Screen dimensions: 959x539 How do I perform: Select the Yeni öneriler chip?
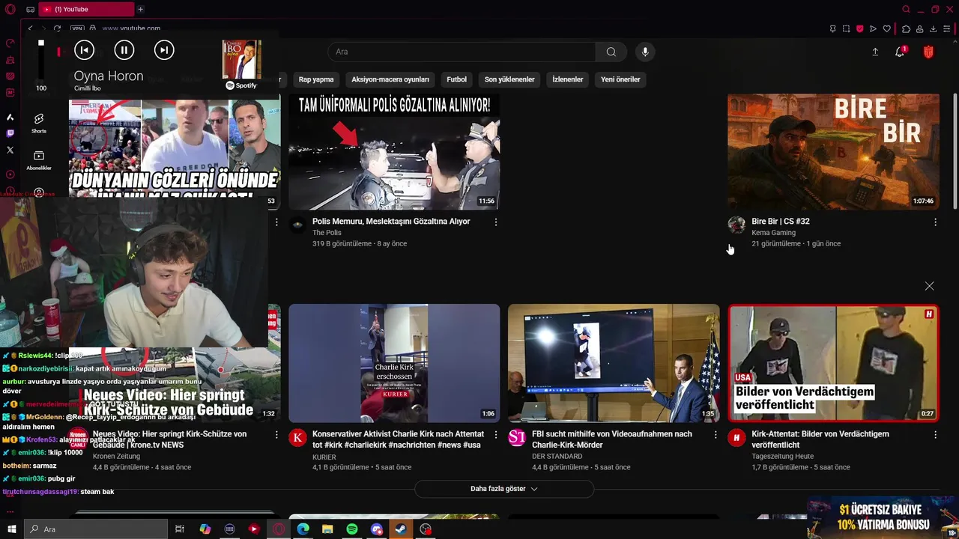tap(620, 79)
